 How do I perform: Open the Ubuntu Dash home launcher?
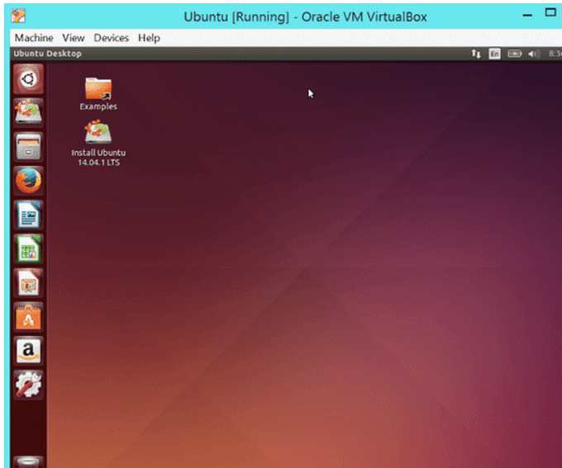click(x=28, y=78)
